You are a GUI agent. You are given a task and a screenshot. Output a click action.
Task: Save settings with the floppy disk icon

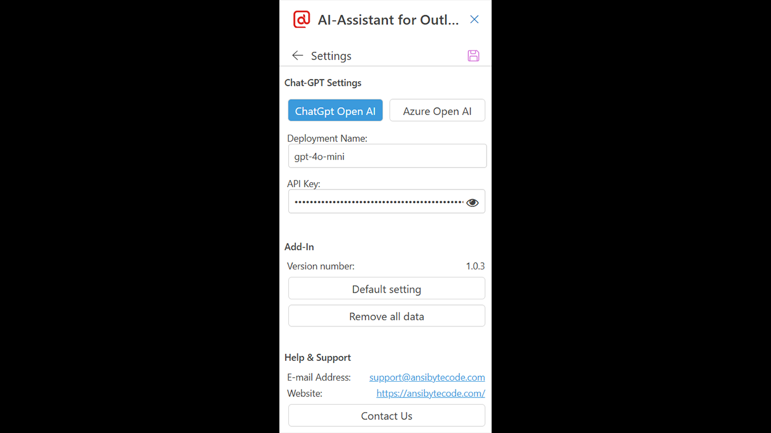coord(474,55)
